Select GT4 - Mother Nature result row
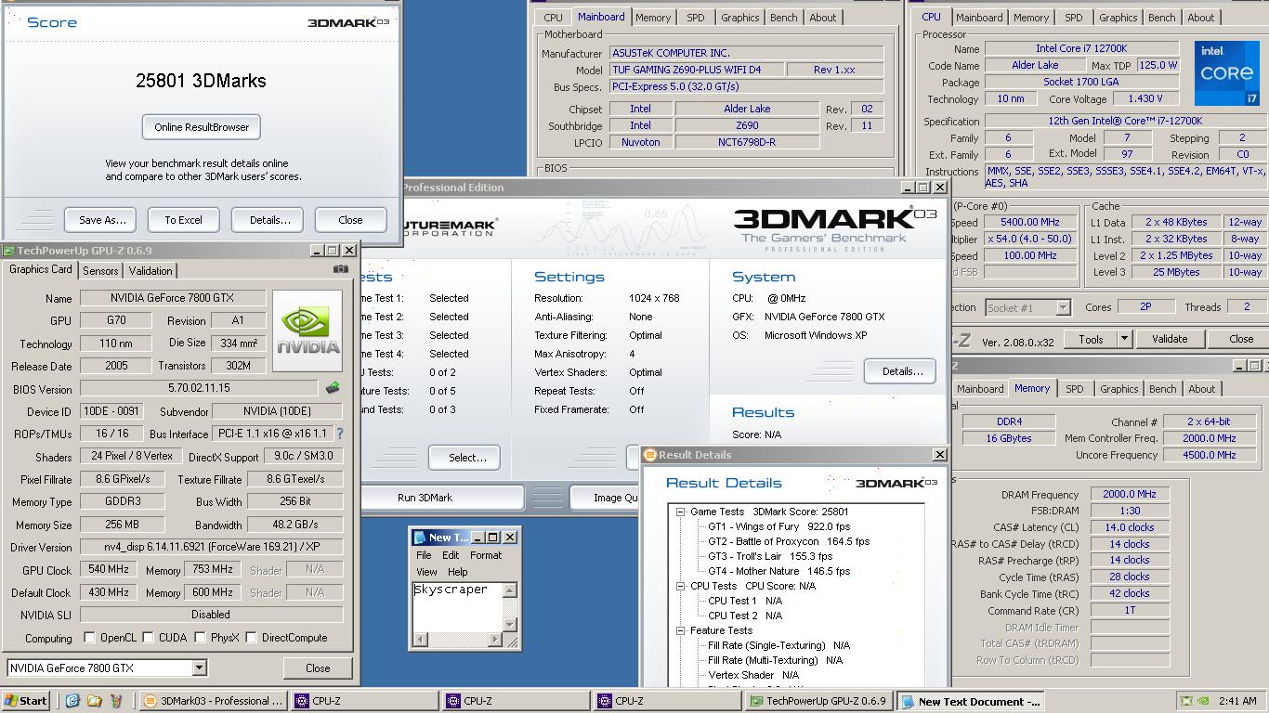This screenshot has width=1269, height=713. (778, 571)
